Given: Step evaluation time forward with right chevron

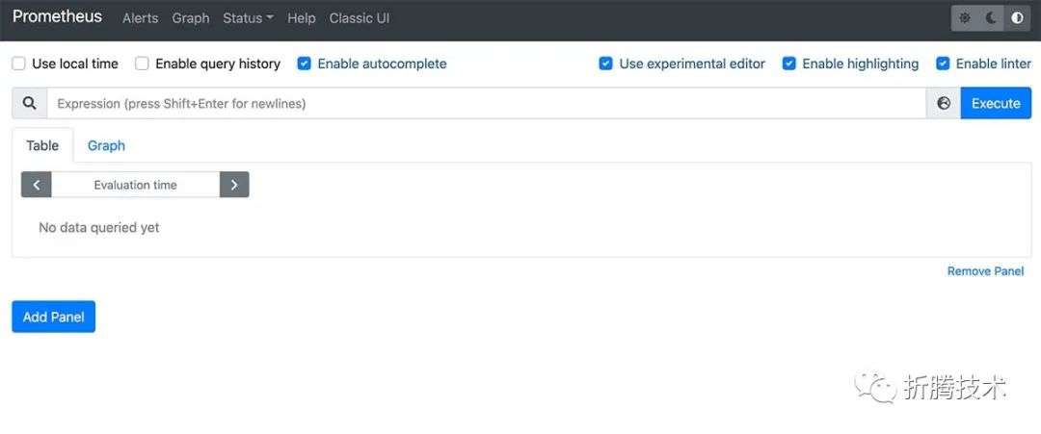Looking at the screenshot, I should tap(234, 185).
